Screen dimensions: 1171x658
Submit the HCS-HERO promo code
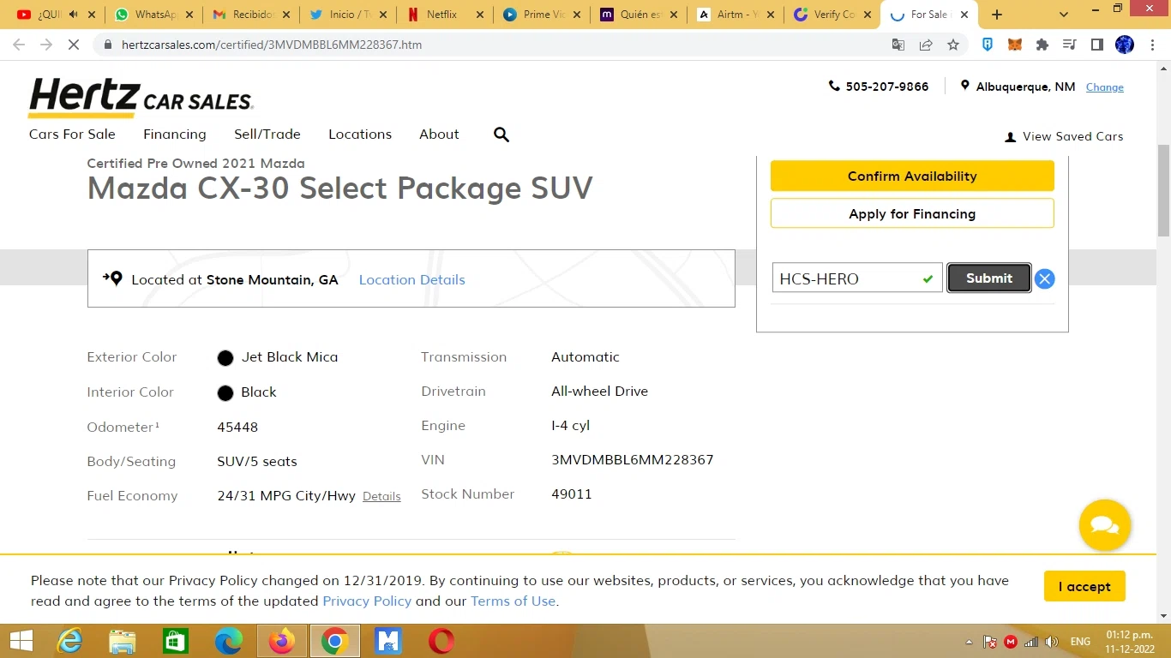click(989, 278)
